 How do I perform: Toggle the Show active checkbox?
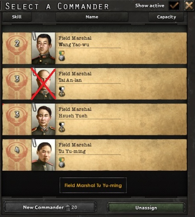(174, 5)
